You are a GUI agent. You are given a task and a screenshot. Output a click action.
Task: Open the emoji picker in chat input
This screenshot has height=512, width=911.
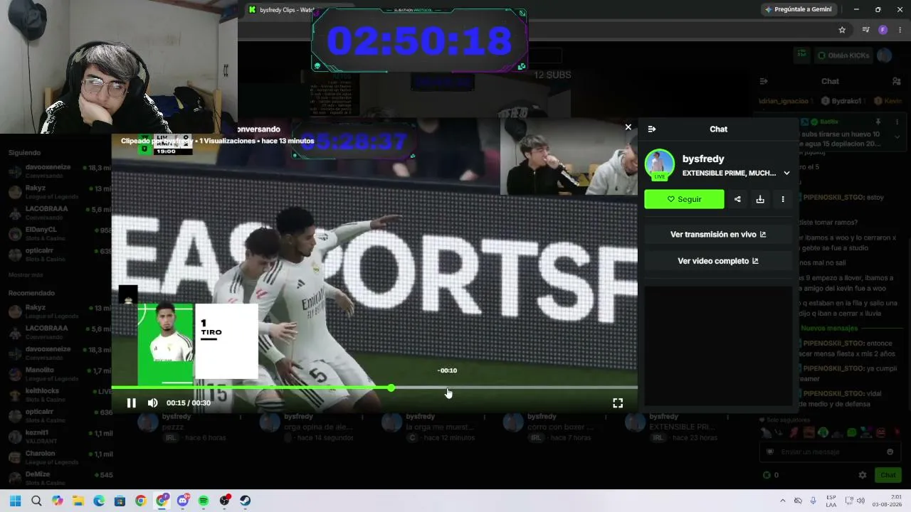[890, 452]
